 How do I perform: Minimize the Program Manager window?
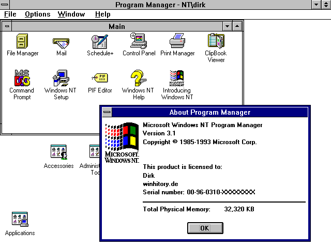[317, 5]
